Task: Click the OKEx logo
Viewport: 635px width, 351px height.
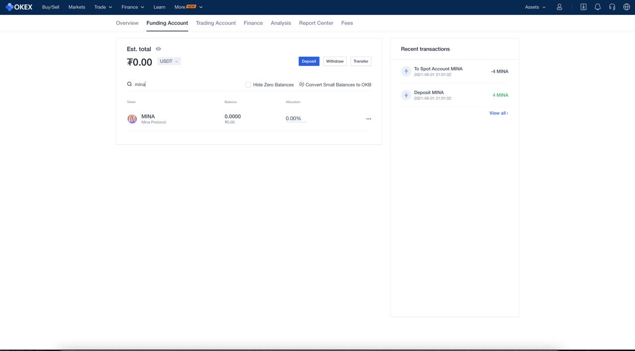Action: (19, 7)
